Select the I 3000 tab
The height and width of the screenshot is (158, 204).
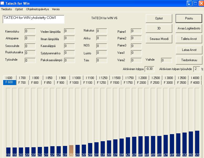(169, 78)
